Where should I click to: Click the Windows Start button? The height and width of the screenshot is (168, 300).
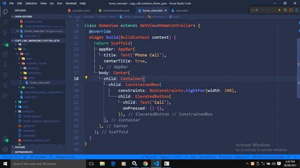pyautogui.click(x=5, y=164)
